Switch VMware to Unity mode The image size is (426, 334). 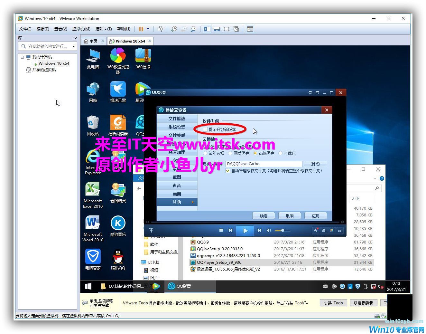tap(236, 29)
